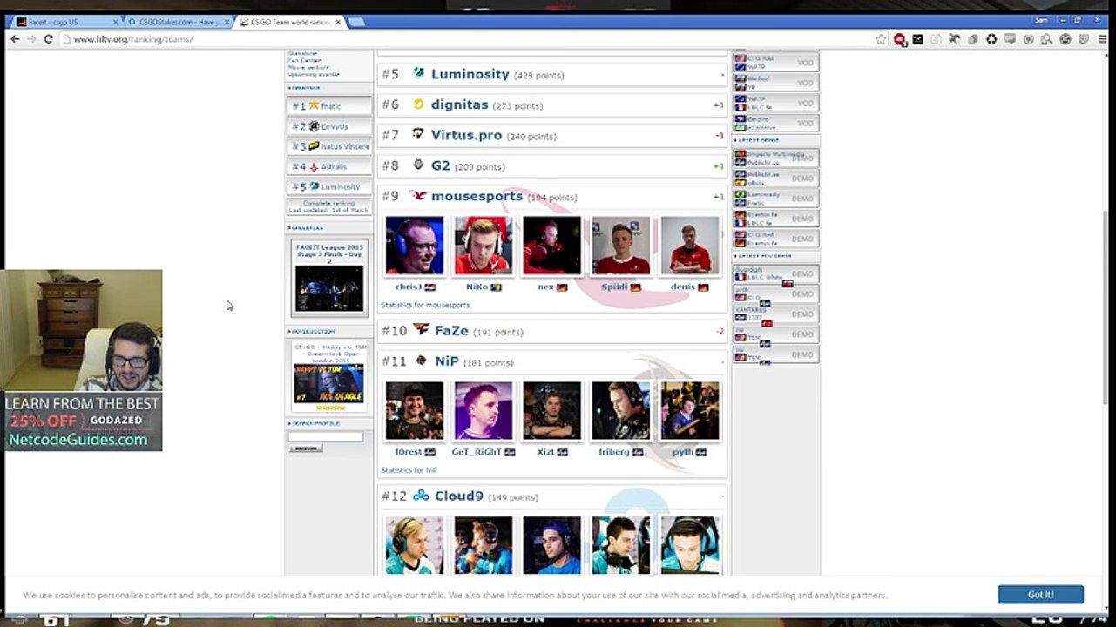Viewport: 1116px width, 627px height.
Task: Click the black square extension icon
Action: (x=917, y=39)
